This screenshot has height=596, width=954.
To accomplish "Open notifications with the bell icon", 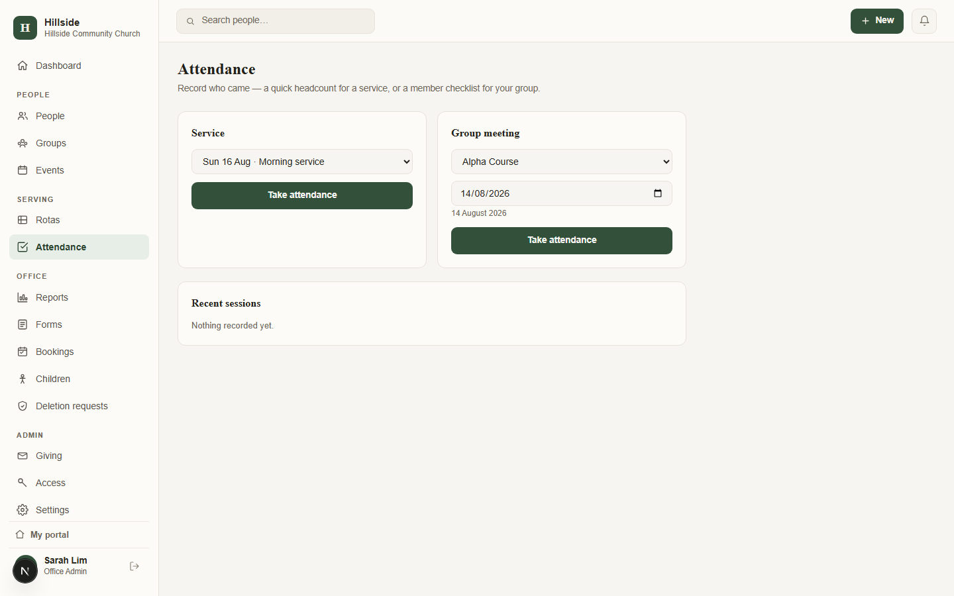I will (x=924, y=21).
